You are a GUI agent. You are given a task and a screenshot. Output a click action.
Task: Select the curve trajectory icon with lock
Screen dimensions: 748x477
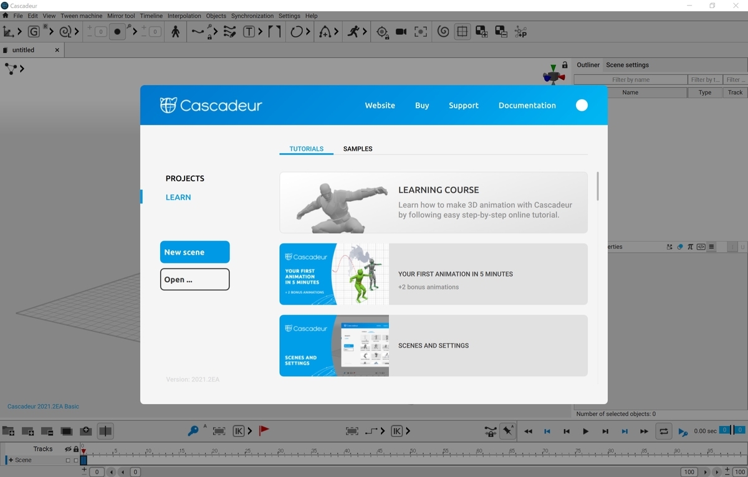[198, 31]
